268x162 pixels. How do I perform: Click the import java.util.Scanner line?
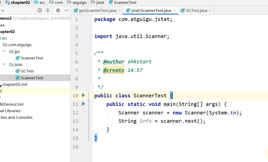click(132, 36)
